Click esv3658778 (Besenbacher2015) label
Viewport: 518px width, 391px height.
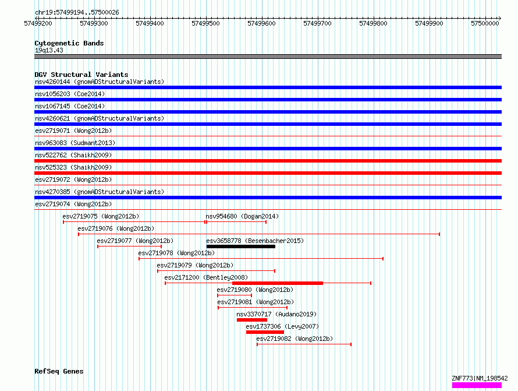coord(255,241)
